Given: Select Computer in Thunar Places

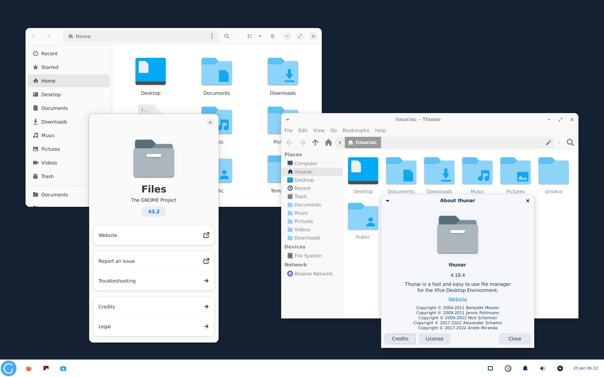Looking at the screenshot, I should tap(312, 163).
